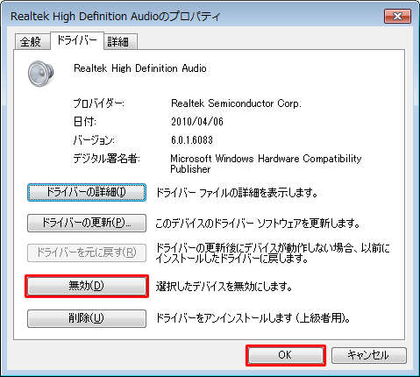This screenshot has width=420, height=377.
Task: Close the properties window
Action: [x=397, y=16]
